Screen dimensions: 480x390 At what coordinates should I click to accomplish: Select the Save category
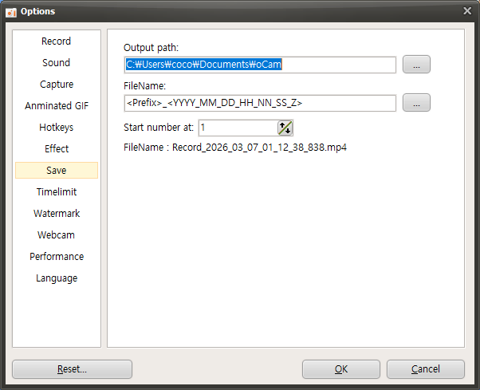[x=57, y=171]
